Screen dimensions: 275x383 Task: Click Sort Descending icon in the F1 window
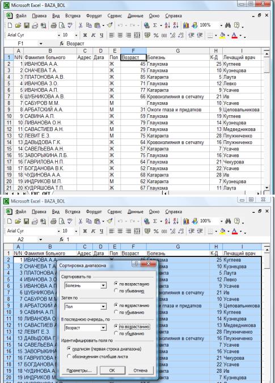click(176, 25)
